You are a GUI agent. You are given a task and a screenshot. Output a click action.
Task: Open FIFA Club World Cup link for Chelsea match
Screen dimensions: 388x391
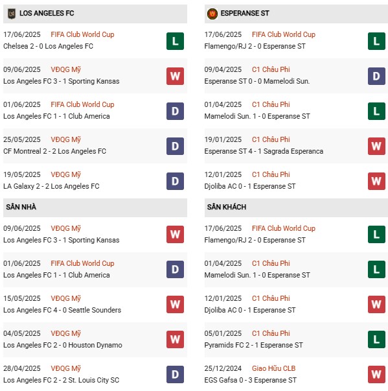(x=82, y=34)
